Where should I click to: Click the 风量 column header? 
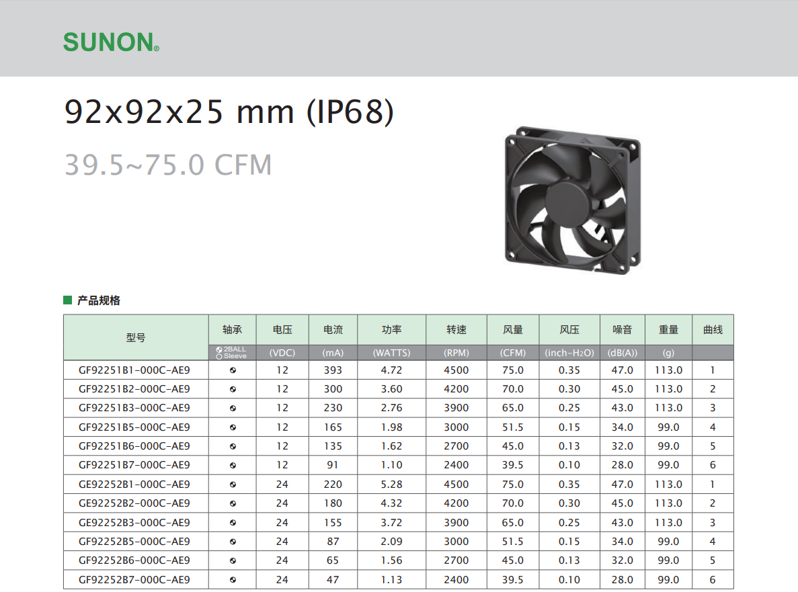pos(513,329)
